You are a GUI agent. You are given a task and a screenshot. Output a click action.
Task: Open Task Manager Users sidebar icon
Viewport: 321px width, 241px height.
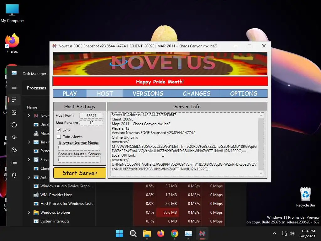pyautogui.click(x=14, y=150)
